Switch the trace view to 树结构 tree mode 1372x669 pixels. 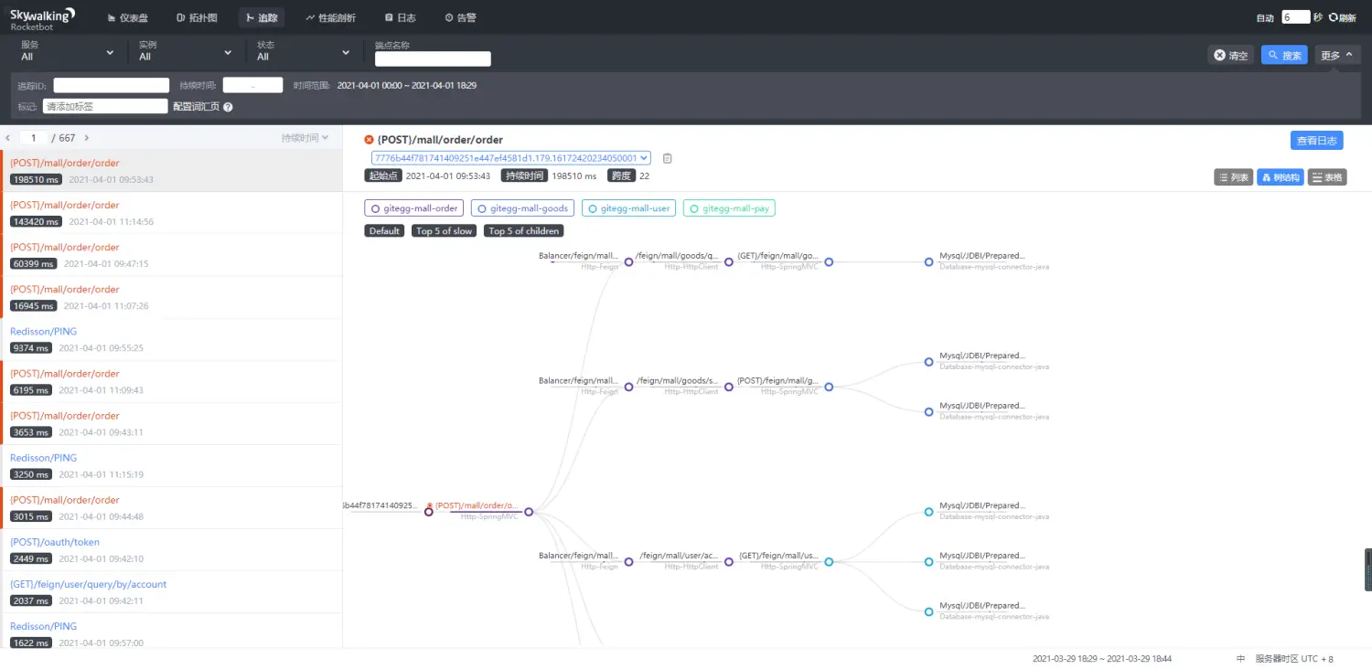(x=1280, y=177)
